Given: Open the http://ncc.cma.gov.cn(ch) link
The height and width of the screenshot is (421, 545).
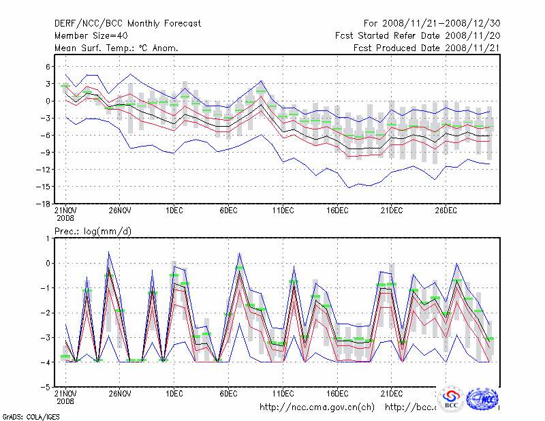Looking at the screenshot, I should 317,407.
